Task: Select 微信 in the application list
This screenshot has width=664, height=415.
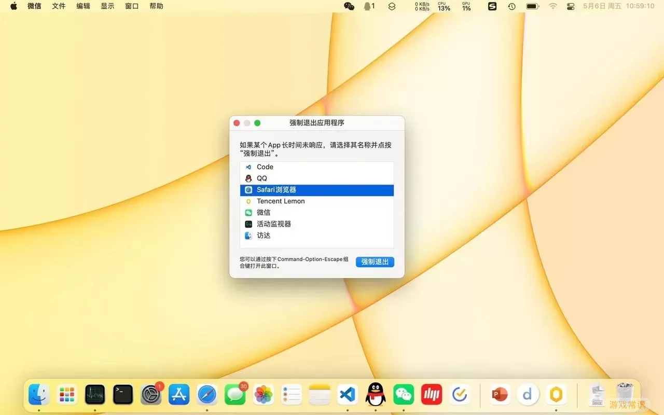Action: pyautogui.click(x=317, y=213)
